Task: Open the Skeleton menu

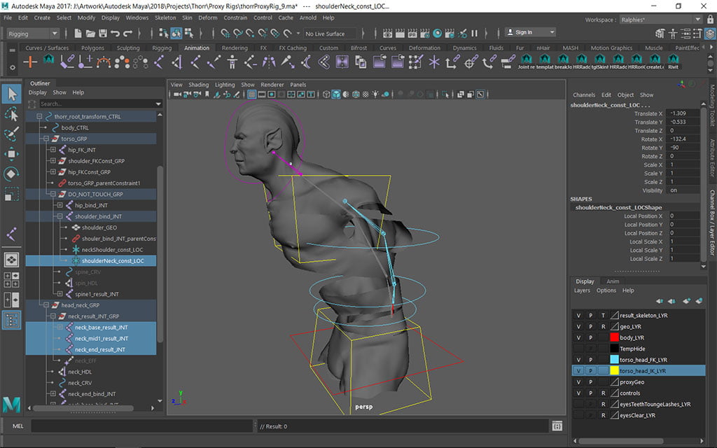Action: tap(165, 17)
